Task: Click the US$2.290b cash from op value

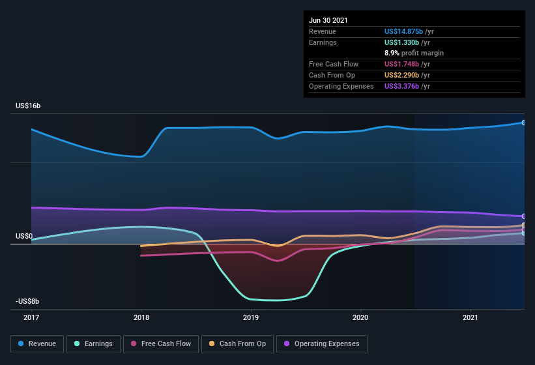Action: click(x=401, y=75)
